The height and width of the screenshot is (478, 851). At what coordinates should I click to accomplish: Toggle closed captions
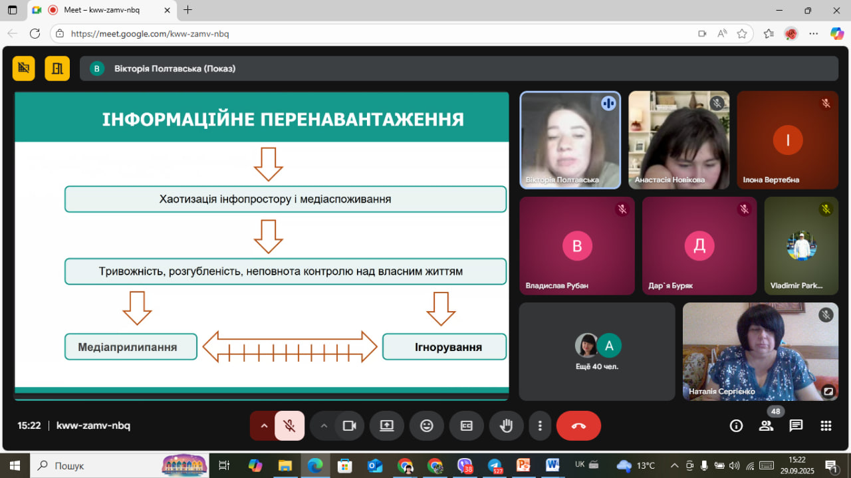pos(466,426)
